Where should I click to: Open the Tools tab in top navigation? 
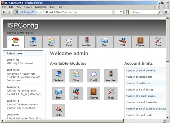[158, 42]
